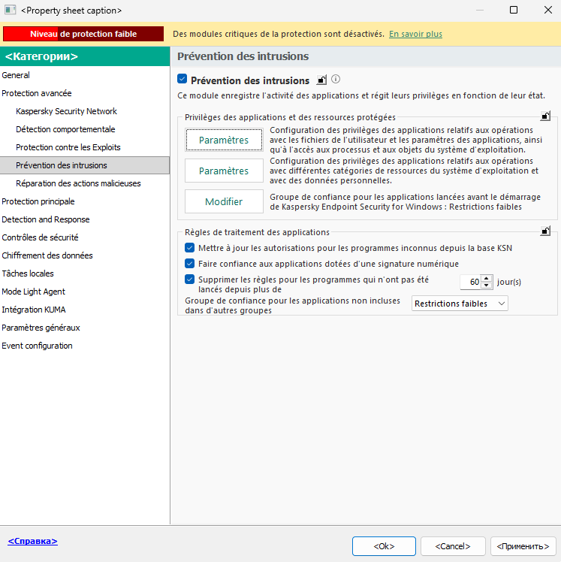Select Mode Light Agent category
Viewport: 561px width, 562px height.
click(85, 292)
